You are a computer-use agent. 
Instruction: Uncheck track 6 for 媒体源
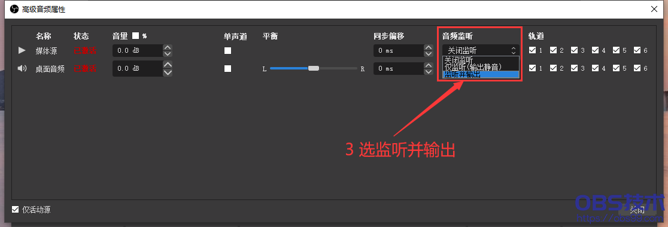637,50
